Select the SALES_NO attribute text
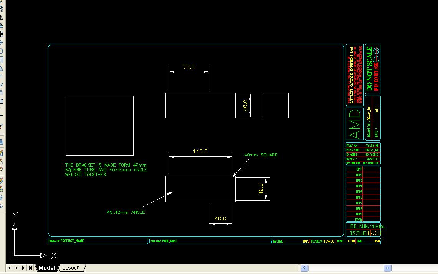The height and width of the screenshot is (274, 438). tap(372, 146)
